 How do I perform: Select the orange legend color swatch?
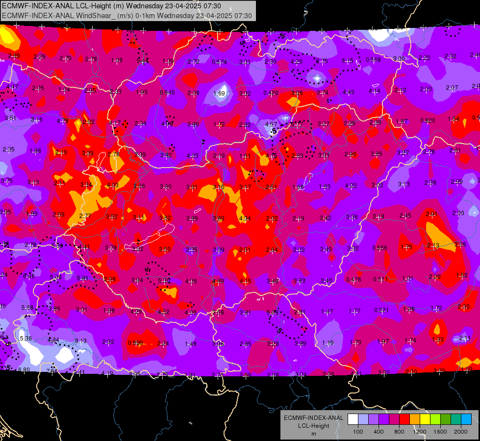pyautogui.click(x=415, y=419)
